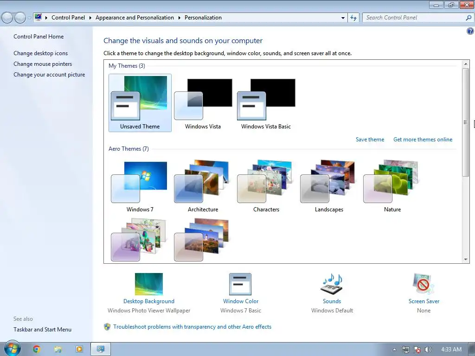Screen dimensions: 475x356
Task: Apply the Windows Vista theme
Action: pyautogui.click(x=203, y=103)
